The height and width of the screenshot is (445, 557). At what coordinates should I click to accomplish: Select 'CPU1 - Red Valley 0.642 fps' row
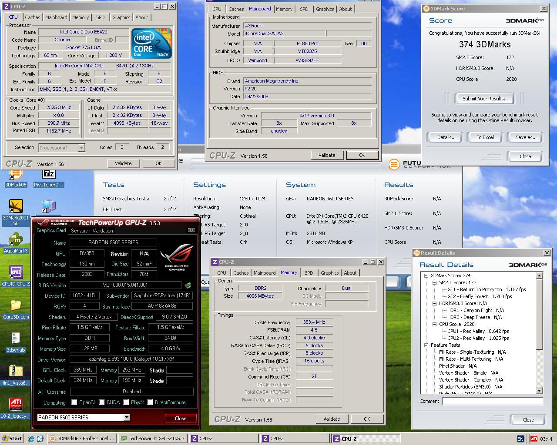click(x=478, y=331)
